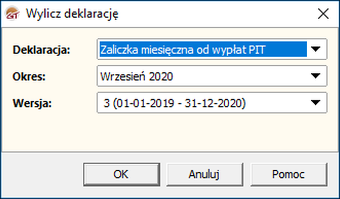Screen dimensions: 340x199
Task: Click the Okres label
Action: 29,77
